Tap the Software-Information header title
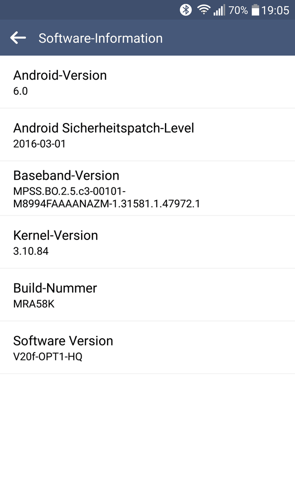This screenshot has height=489, width=295. [x=101, y=38]
